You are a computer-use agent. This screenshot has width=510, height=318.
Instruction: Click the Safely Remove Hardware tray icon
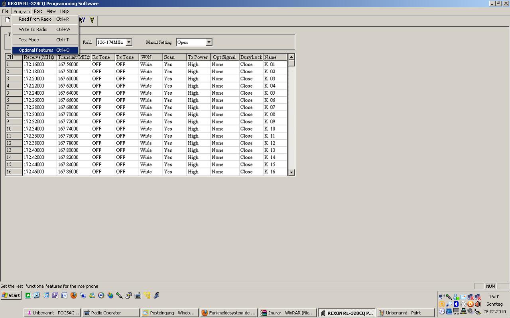point(477,311)
